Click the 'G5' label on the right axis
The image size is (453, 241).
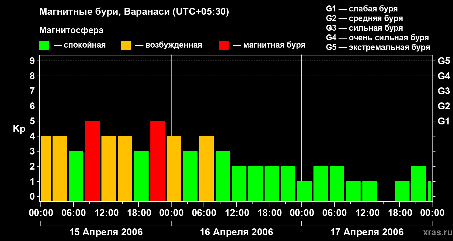[x=444, y=61]
